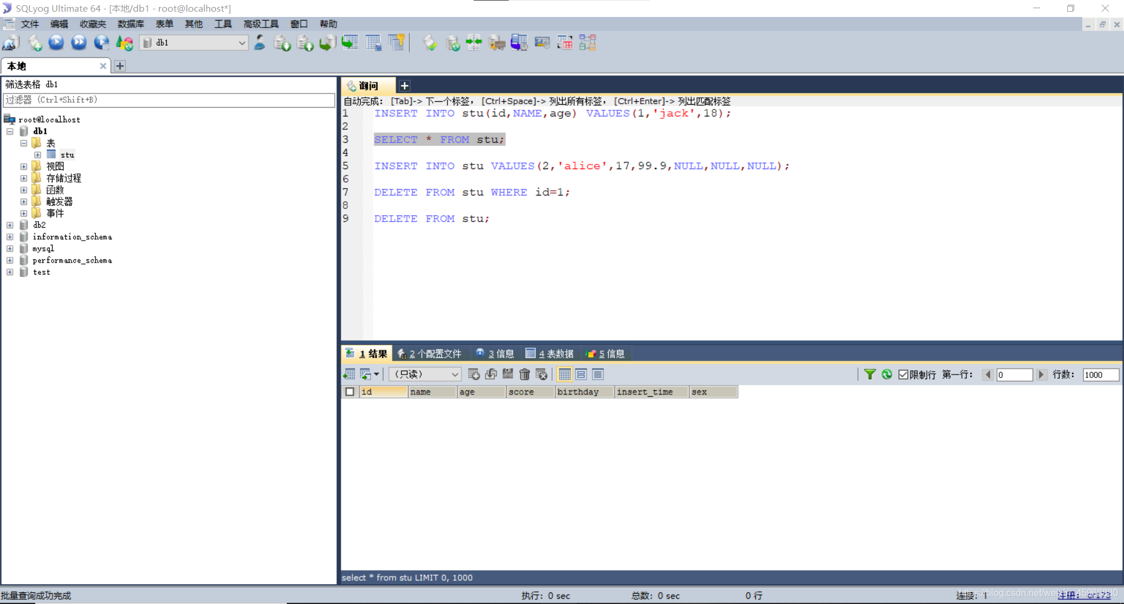Image resolution: width=1124 pixels, height=604 pixels.
Task: Click the scheduled backup icon
Action: (x=519, y=43)
